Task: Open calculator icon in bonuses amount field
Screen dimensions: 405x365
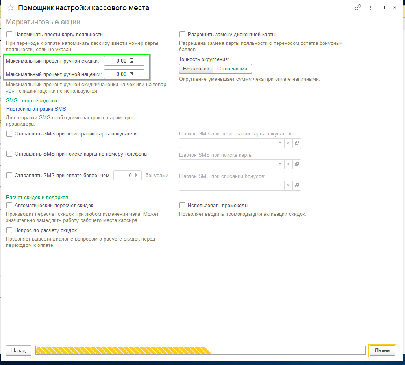Action: (137, 176)
